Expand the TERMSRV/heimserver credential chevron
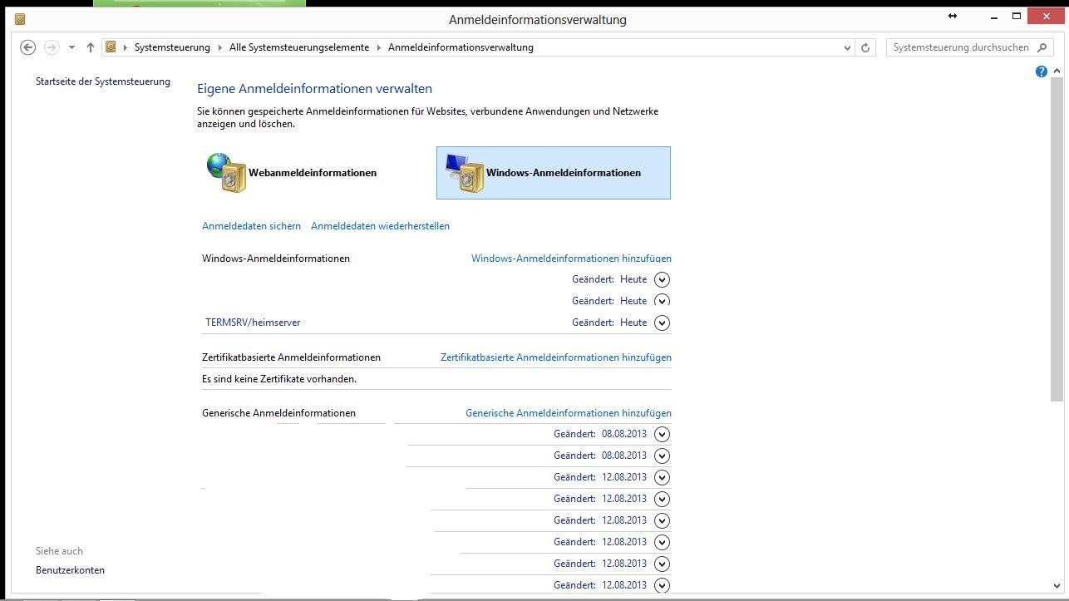The image size is (1069, 601). [662, 323]
